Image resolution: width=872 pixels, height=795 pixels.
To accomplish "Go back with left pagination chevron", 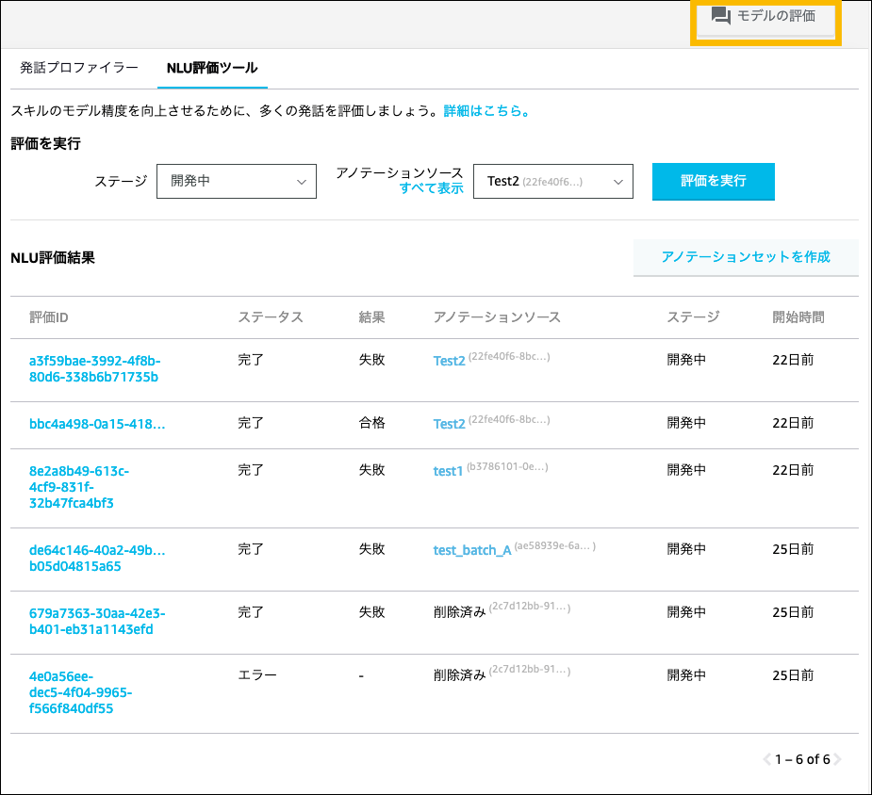I will (767, 758).
